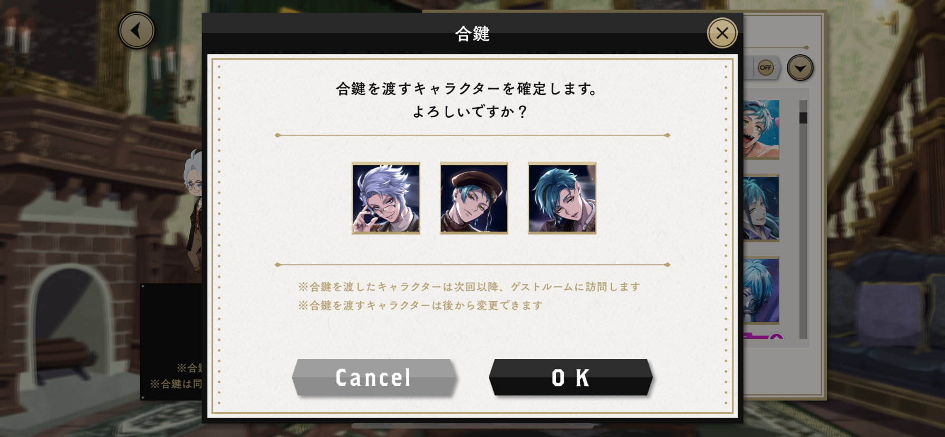
Task: Toggle the OFF switch in background panel
Action: (x=765, y=68)
